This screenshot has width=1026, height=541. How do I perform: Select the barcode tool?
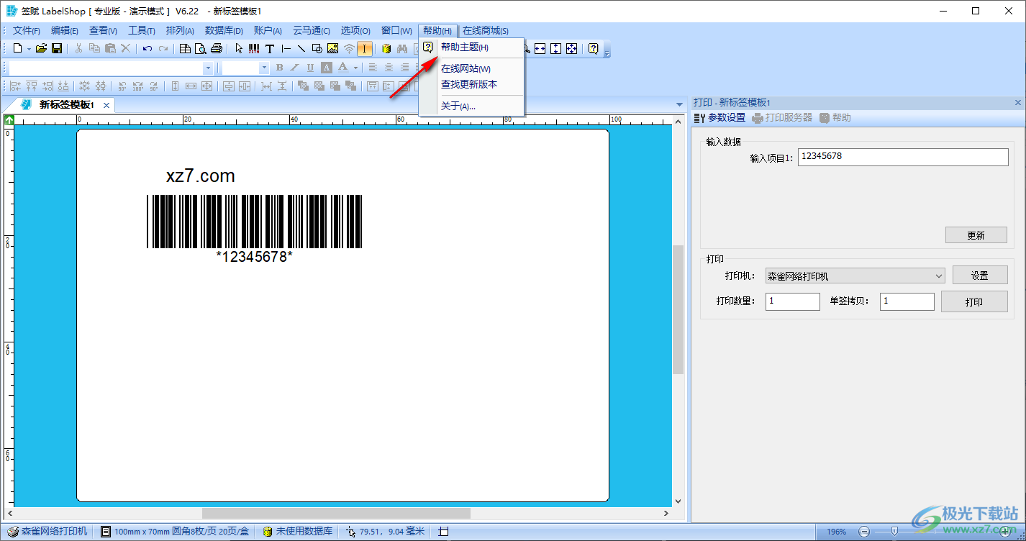254,48
